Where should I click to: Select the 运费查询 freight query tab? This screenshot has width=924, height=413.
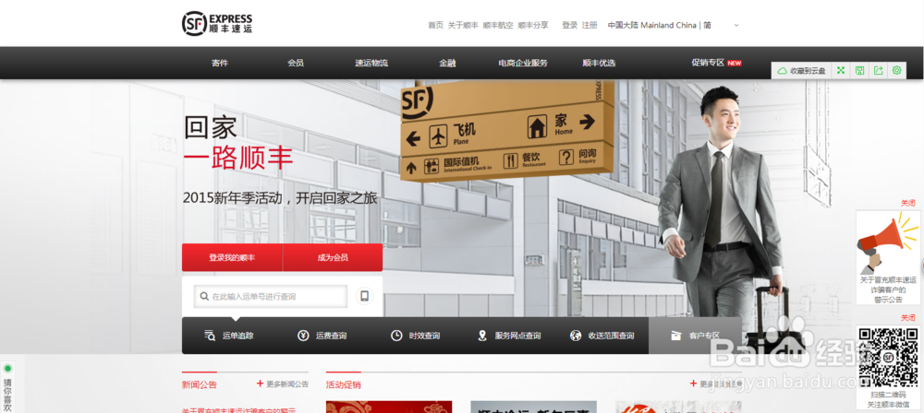tap(322, 336)
